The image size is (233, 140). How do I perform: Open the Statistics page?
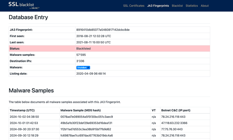point(192,6)
